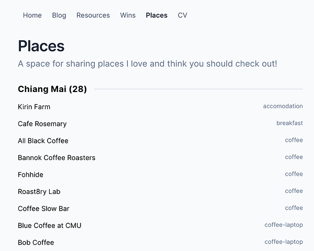Select the Places nav item
This screenshot has width=314, height=251.
point(156,15)
